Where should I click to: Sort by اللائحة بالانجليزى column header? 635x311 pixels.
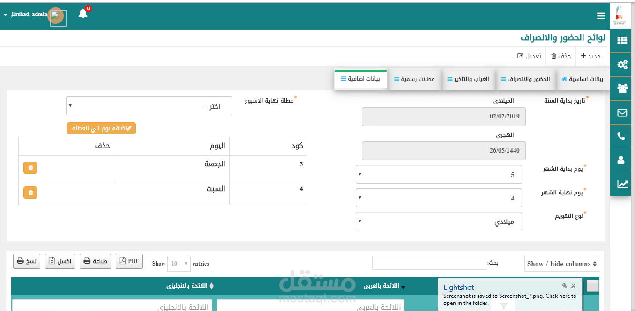tap(190, 286)
